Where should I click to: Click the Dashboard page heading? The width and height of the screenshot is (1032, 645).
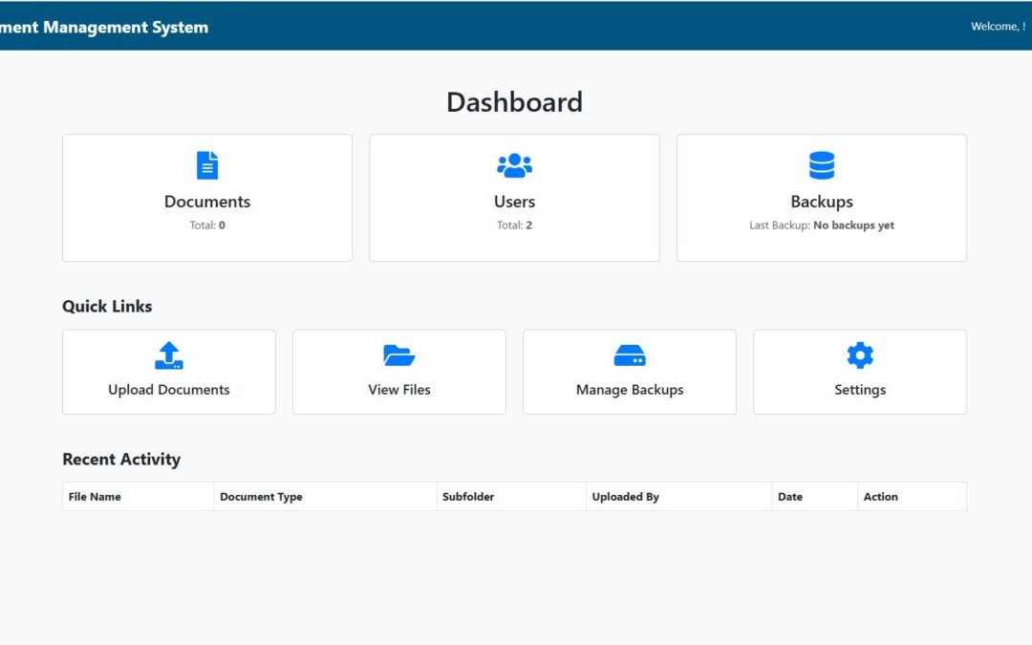point(514,101)
